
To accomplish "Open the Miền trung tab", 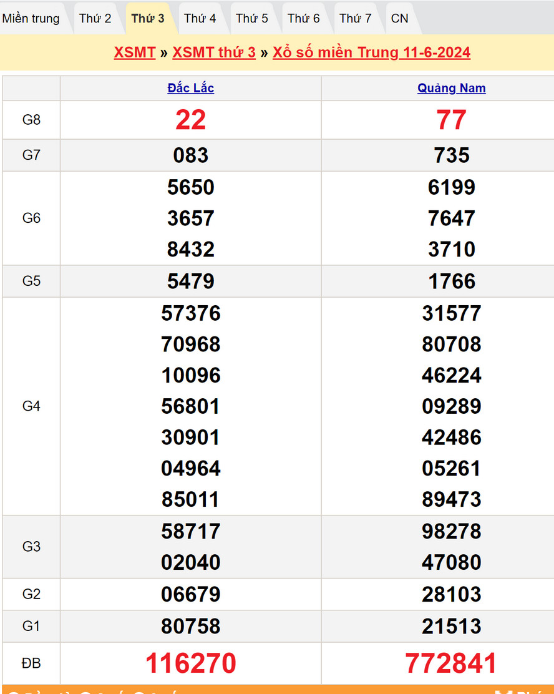I will point(31,19).
